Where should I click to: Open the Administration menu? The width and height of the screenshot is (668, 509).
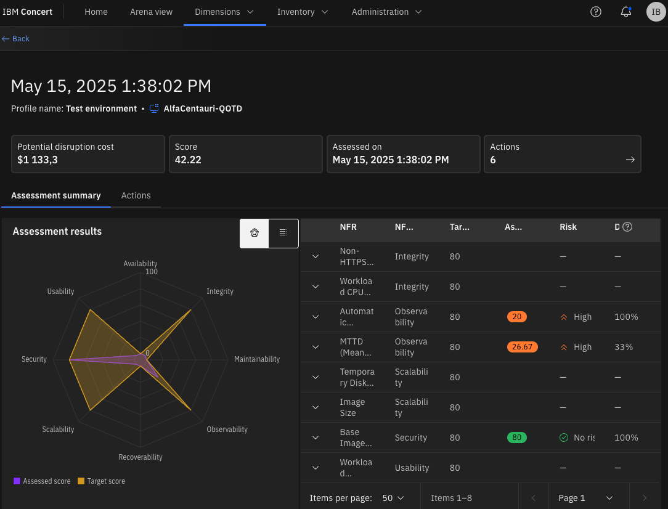[386, 12]
